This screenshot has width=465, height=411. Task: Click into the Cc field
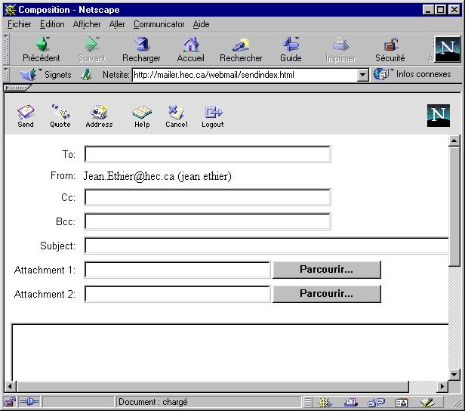point(208,197)
